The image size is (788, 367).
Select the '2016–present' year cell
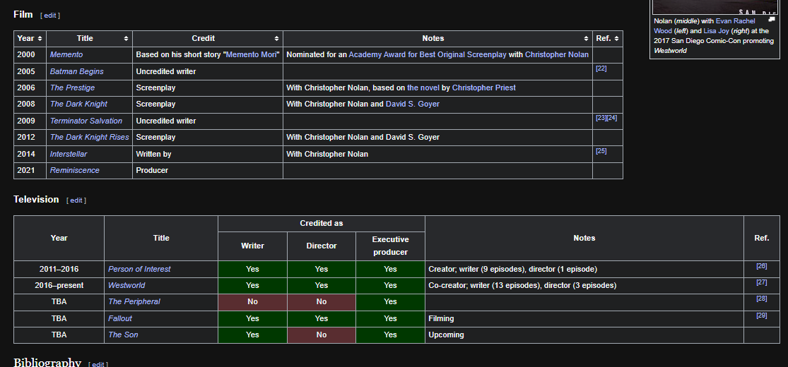click(59, 285)
